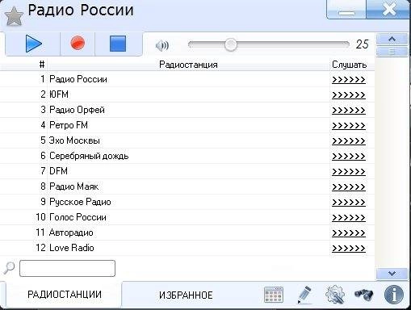Start playback with the blue Play button
This screenshot has height=310, width=411.
[x=33, y=44]
